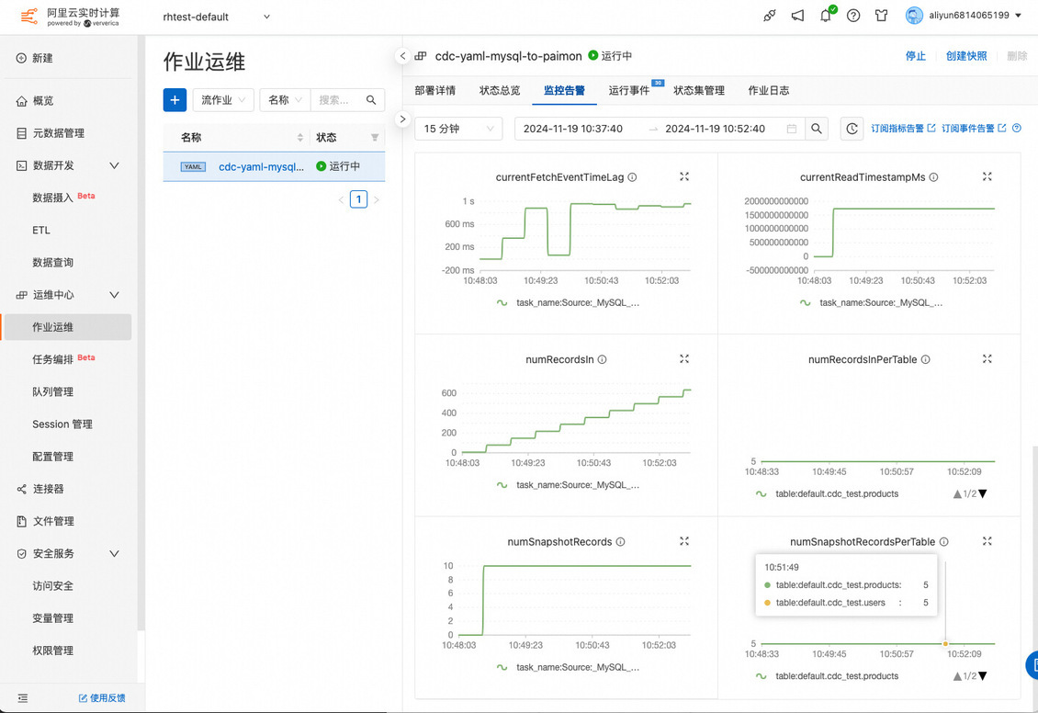The height and width of the screenshot is (713, 1038).
Task: Click the notification bell icon
Action: pyautogui.click(x=825, y=16)
